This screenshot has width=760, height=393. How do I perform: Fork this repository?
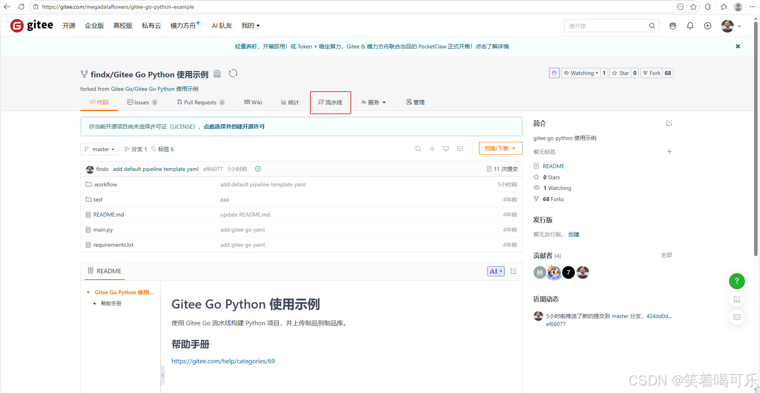[x=651, y=73]
